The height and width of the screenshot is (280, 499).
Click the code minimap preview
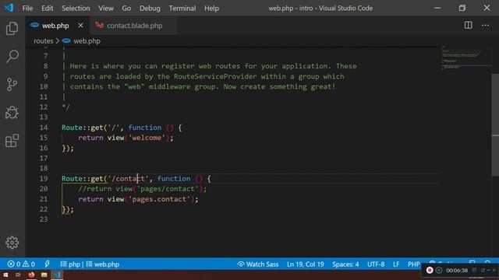(466, 58)
